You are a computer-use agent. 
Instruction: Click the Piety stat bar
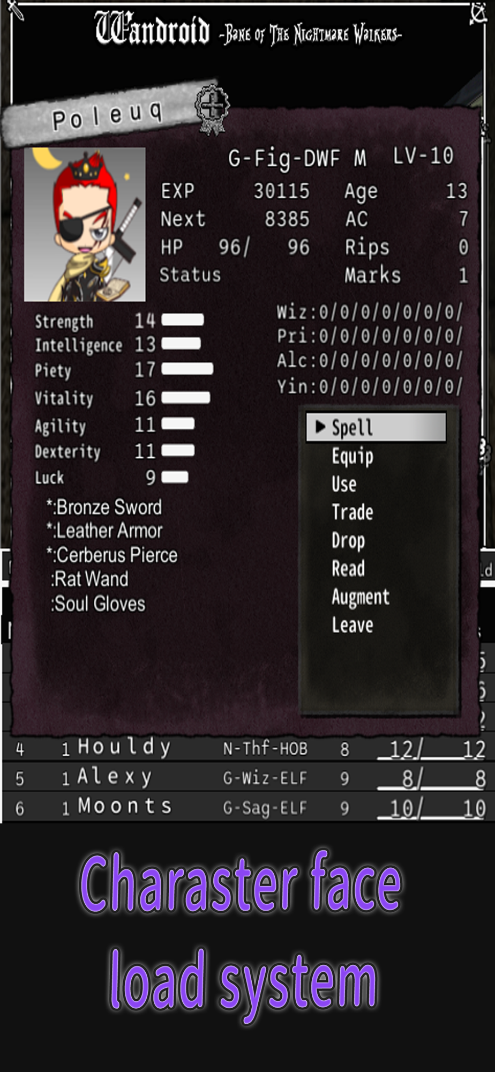click(x=187, y=369)
